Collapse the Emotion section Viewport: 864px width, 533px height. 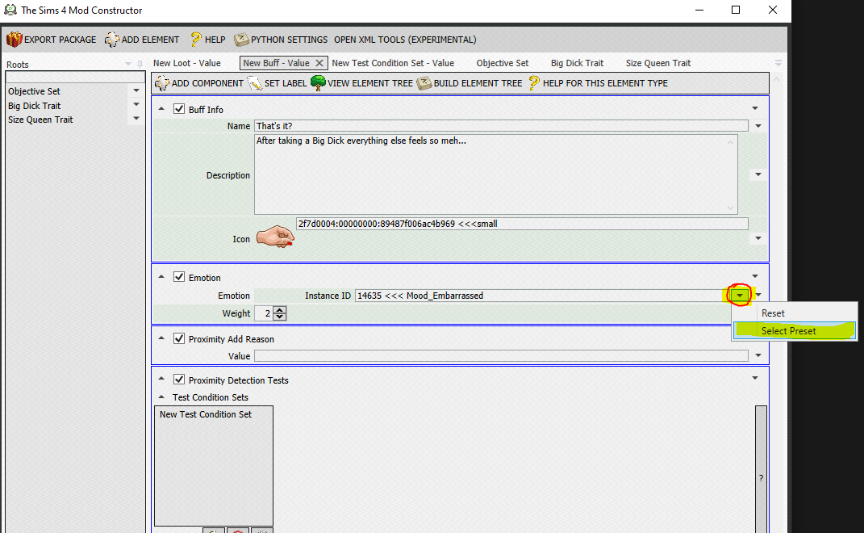click(x=161, y=276)
